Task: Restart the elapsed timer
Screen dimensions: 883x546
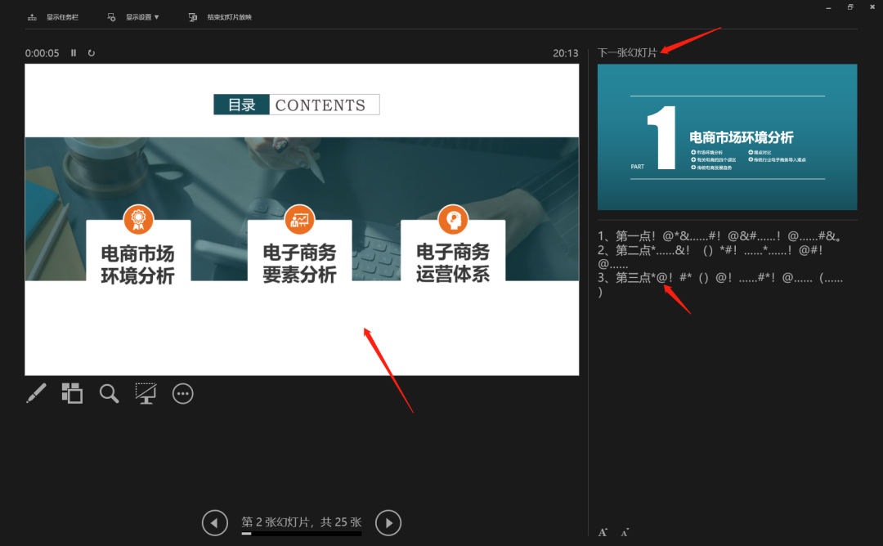Action: pyautogui.click(x=92, y=53)
